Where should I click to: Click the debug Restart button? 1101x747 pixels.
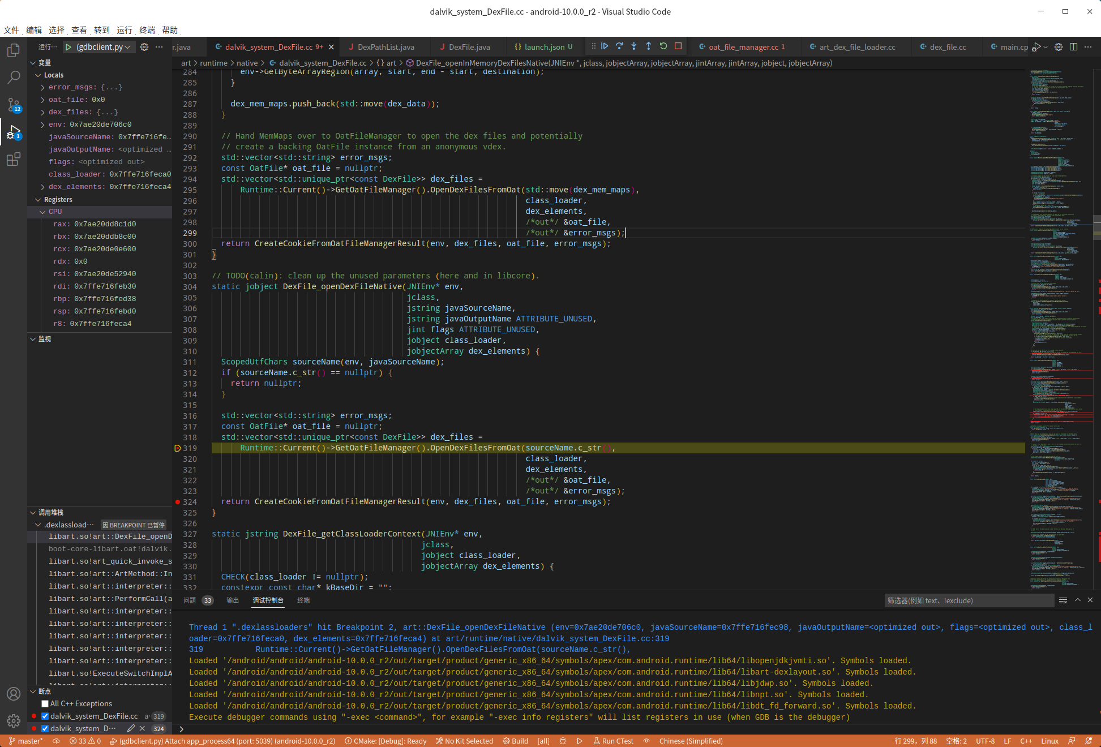click(663, 46)
